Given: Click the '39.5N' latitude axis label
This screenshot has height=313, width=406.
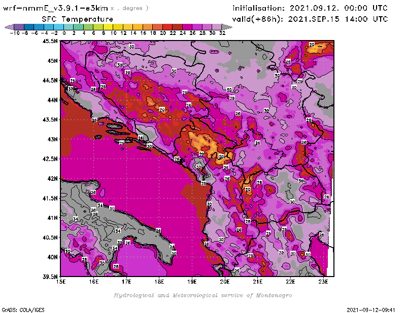Looking at the screenshot, I should [x=50, y=277].
